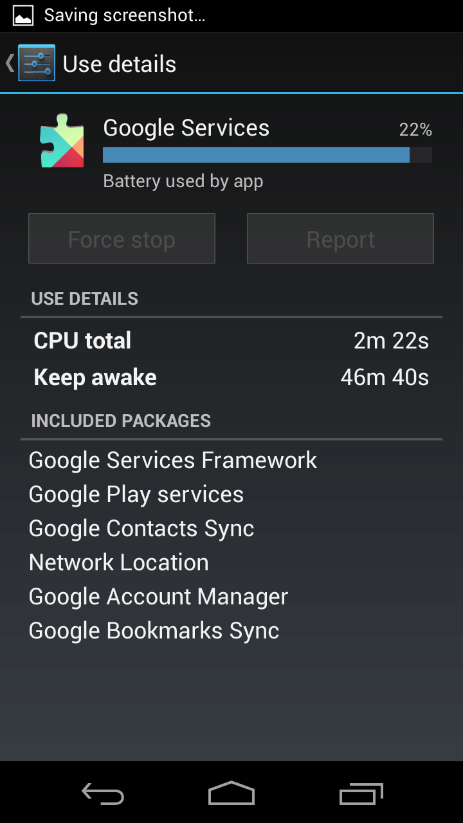463x823 pixels.
Task: Select Network Location package
Action: pyautogui.click(x=119, y=563)
